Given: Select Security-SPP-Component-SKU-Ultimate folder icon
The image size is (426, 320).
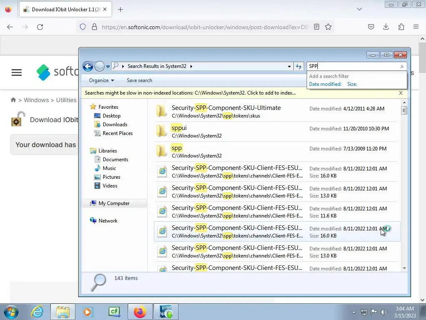Looking at the screenshot, I should tap(162, 111).
